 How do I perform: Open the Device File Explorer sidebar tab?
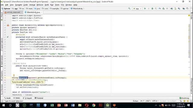[x=191, y=86]
